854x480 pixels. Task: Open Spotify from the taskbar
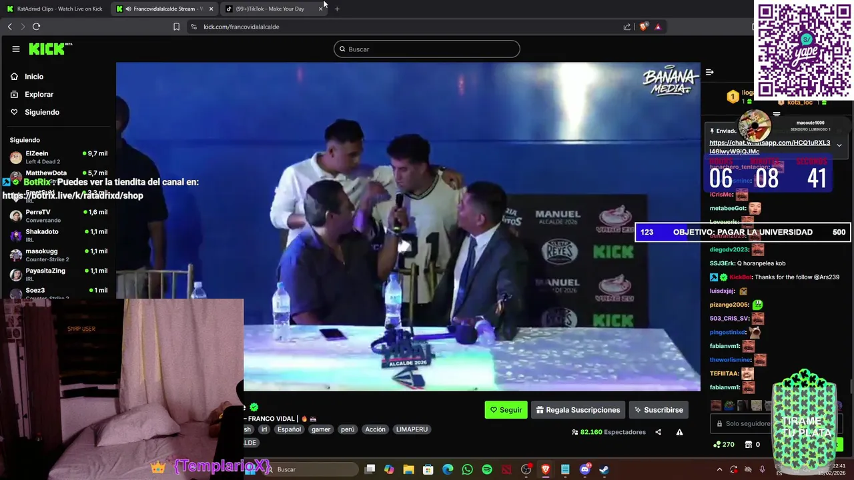[487, 469]
